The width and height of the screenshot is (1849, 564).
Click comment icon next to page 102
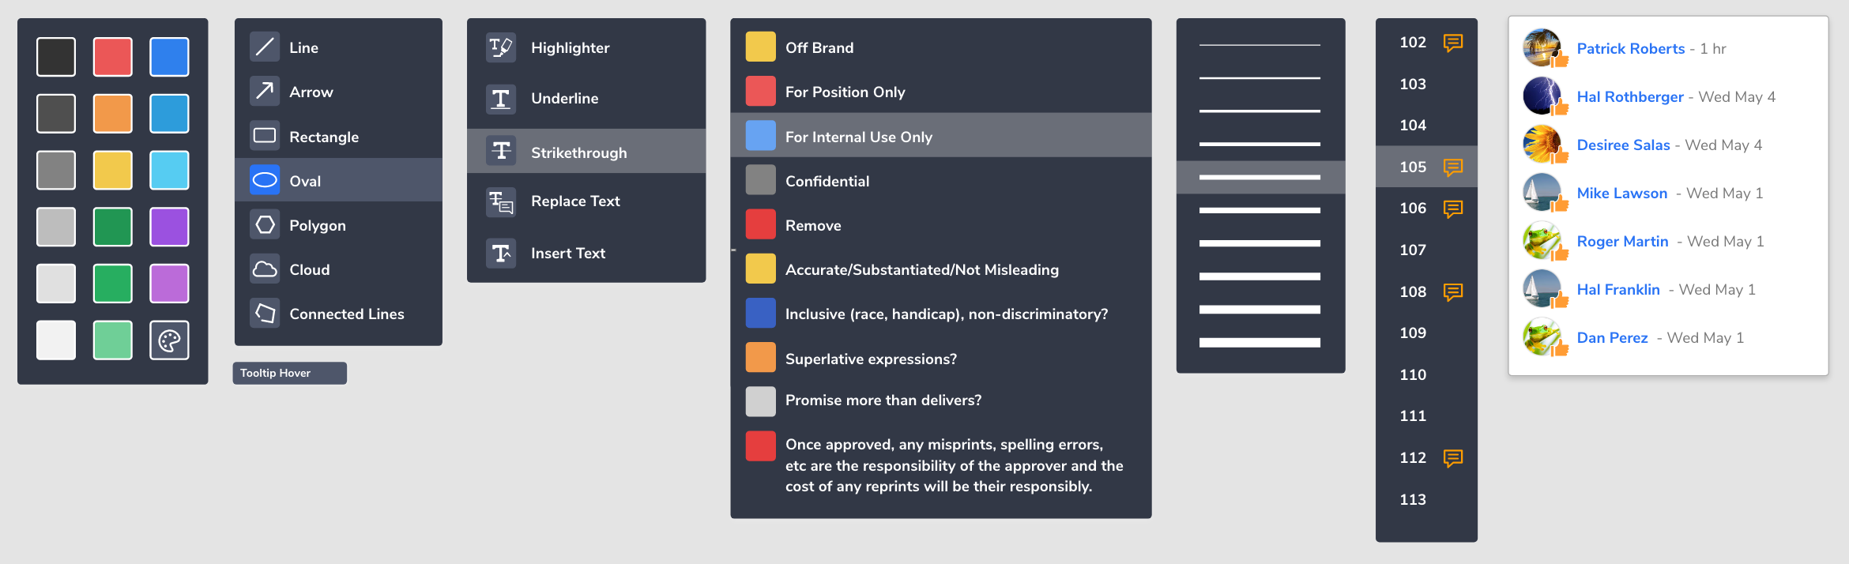pos(1452,43)
